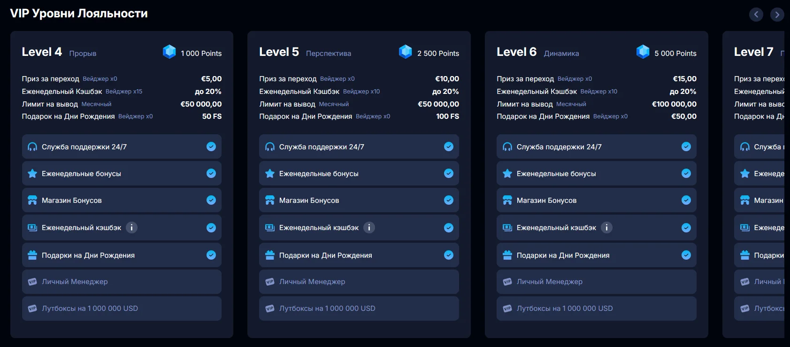Click VIP badge icon for Личный Менеджер Level 6

tap(507, 282)
